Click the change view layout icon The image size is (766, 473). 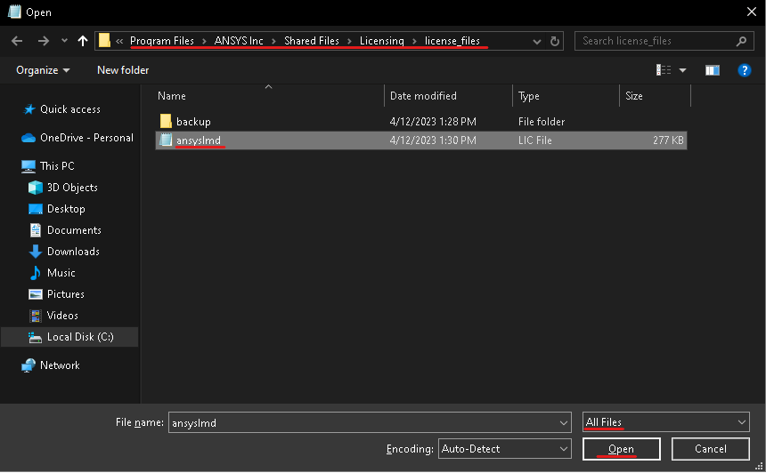click(664, 70)
